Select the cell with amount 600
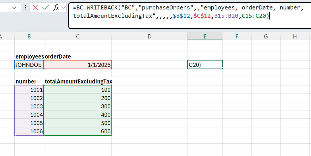Screen dimensions: 311x156 click(78, 131)
